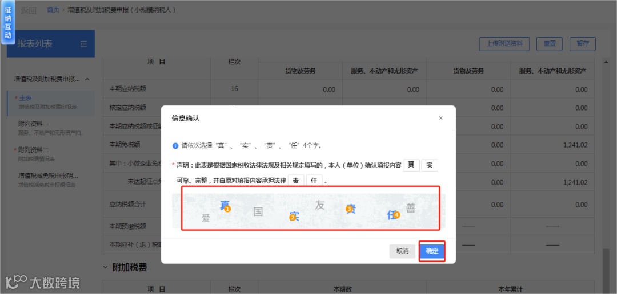Click the 上传附送资料 button
This screenshot has height=294, width=617.
pyautogui.click(x=504, y=44)
